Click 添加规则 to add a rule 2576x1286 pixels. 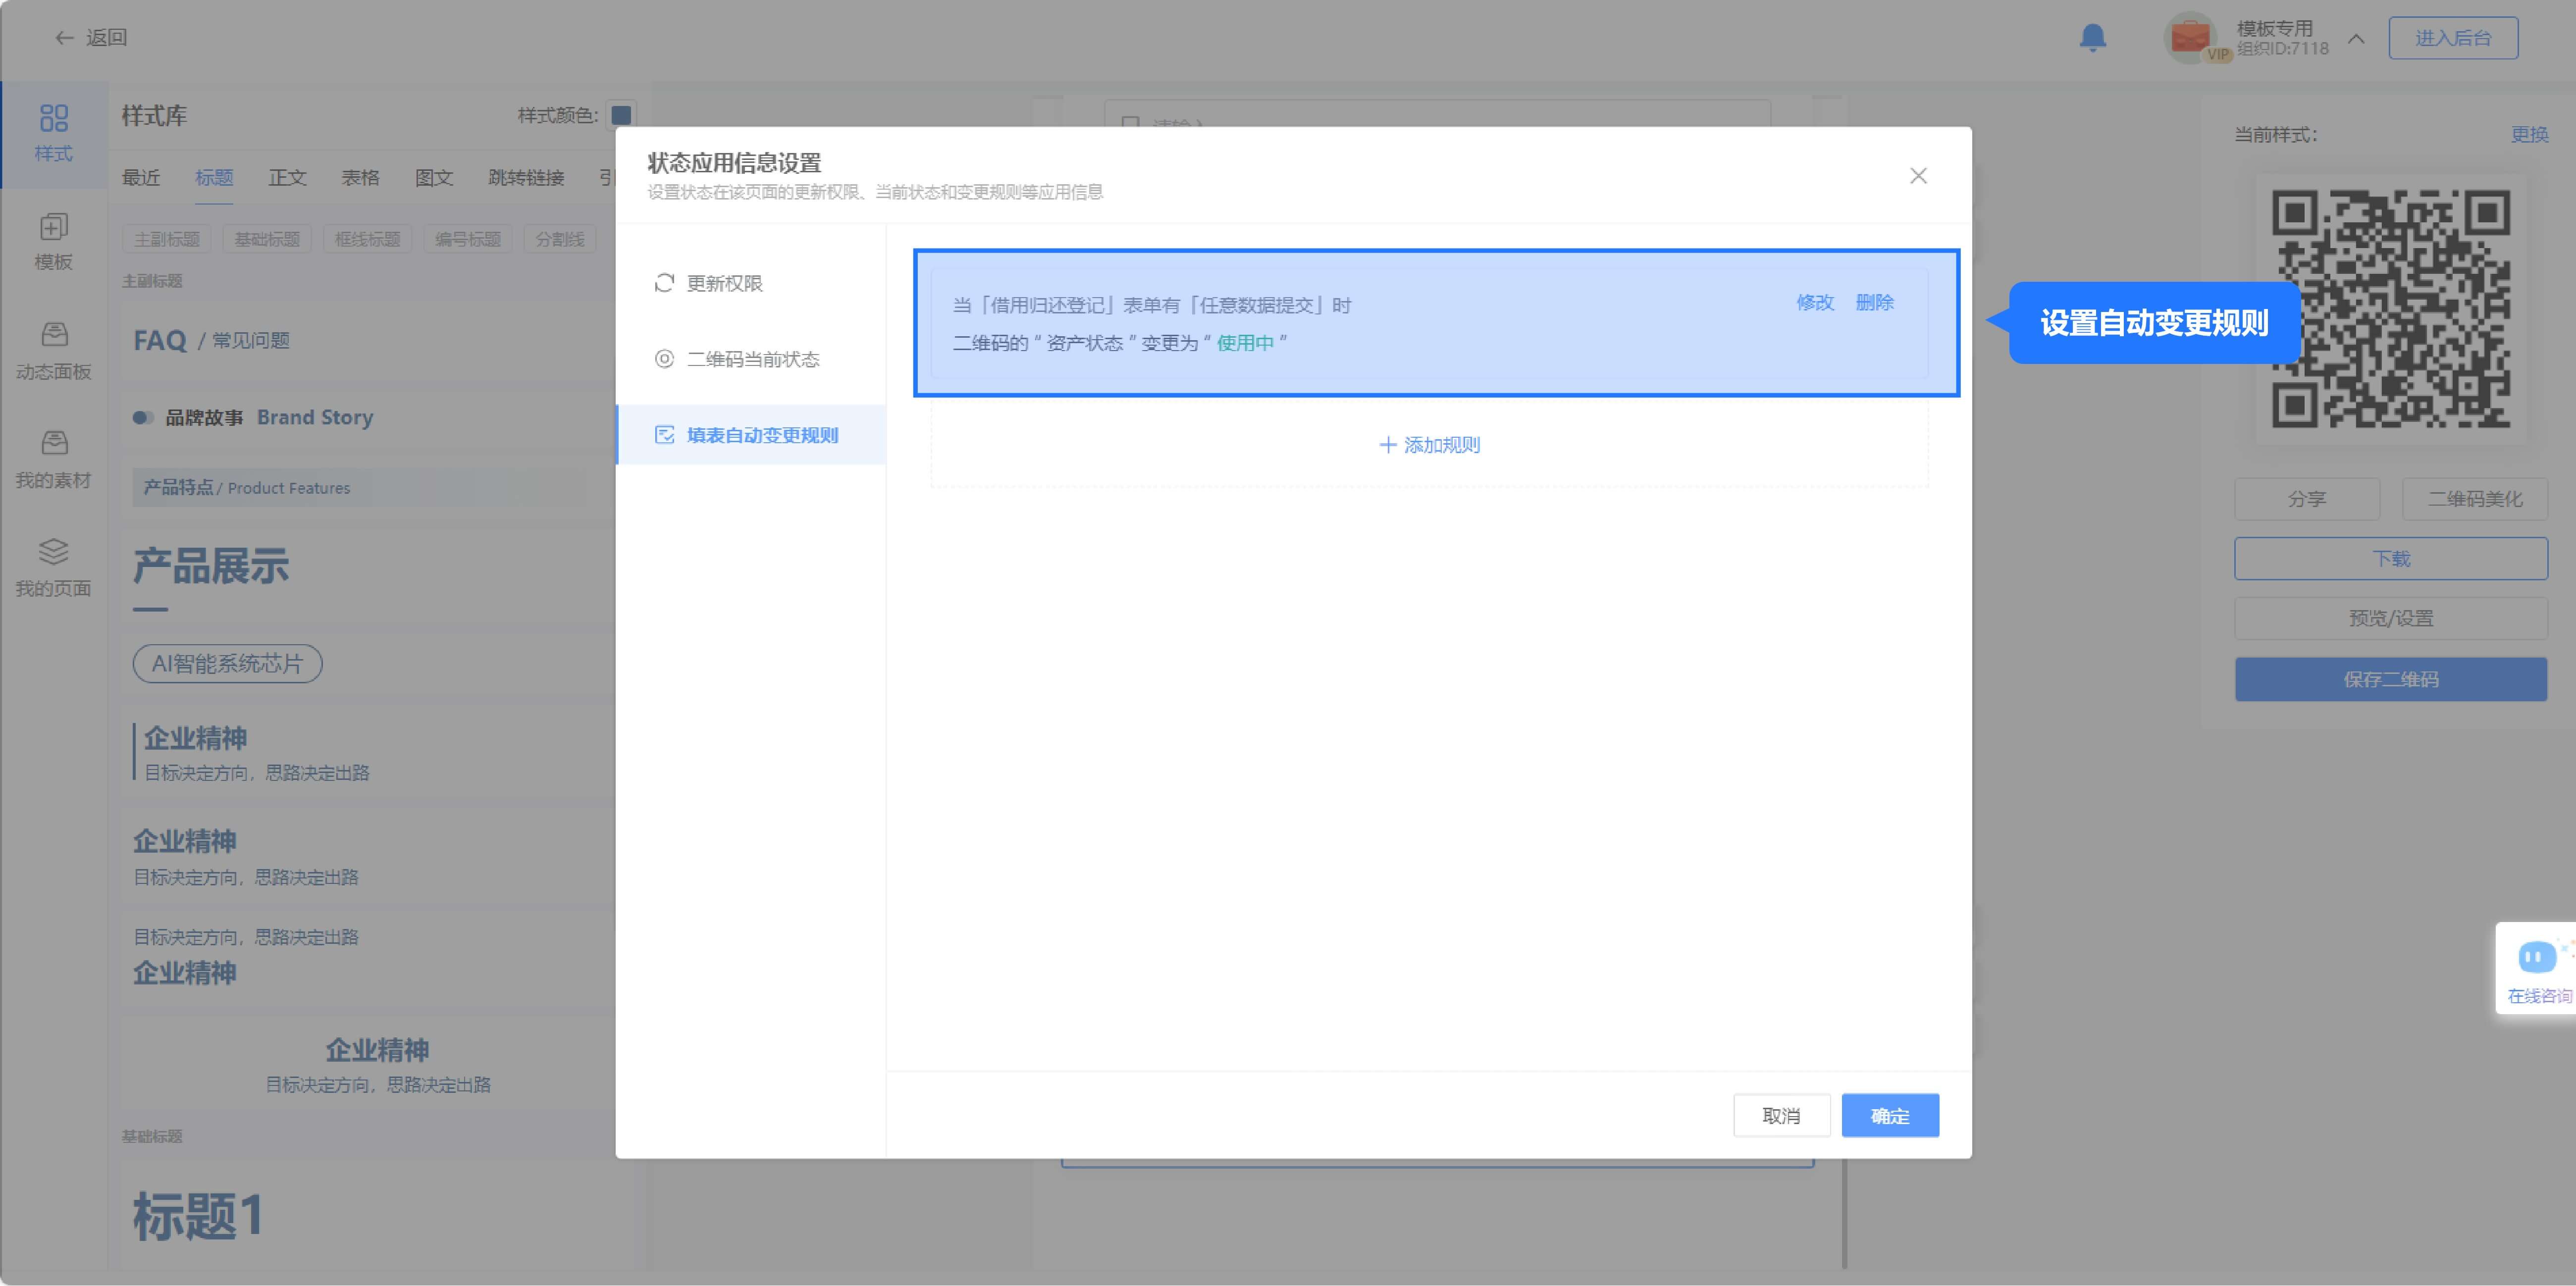tap(1429, 445)
